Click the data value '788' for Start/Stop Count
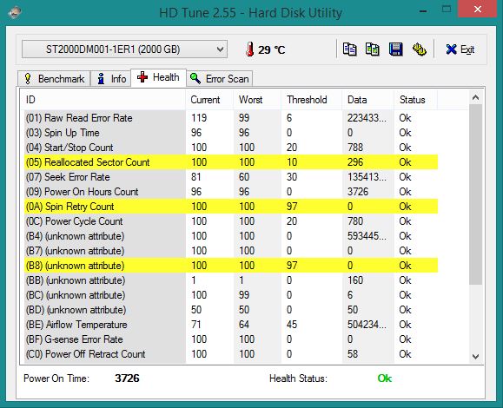 [x=355, y=148]
